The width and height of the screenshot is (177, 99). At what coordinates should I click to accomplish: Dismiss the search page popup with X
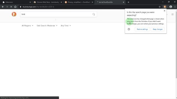[165, 11]
